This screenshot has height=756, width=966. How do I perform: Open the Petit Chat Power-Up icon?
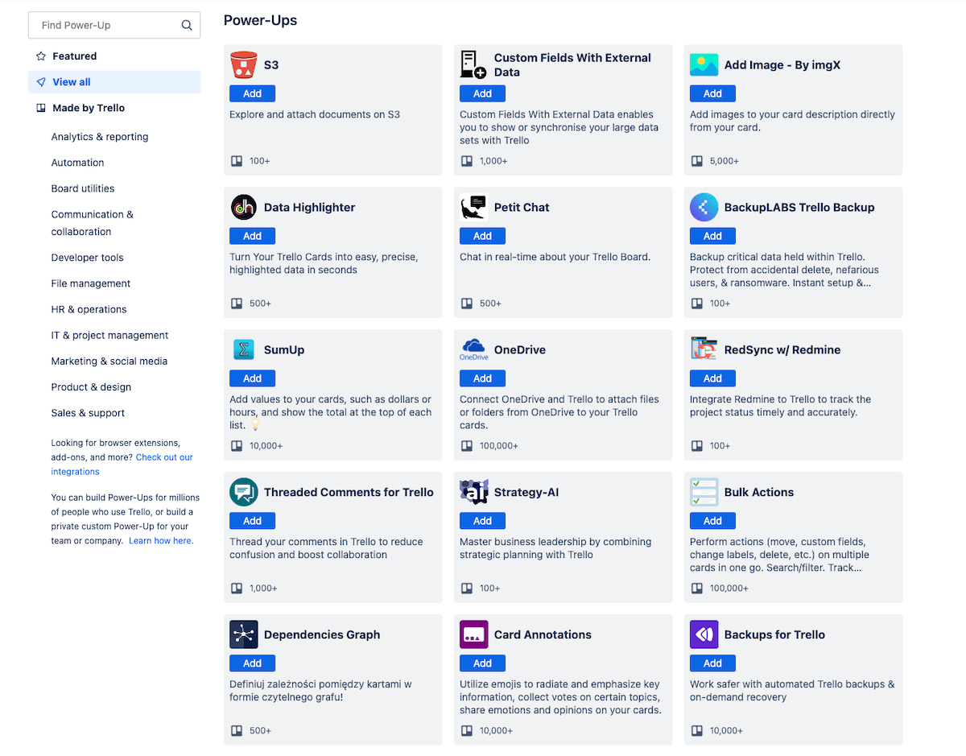click(x=474, y=207)
